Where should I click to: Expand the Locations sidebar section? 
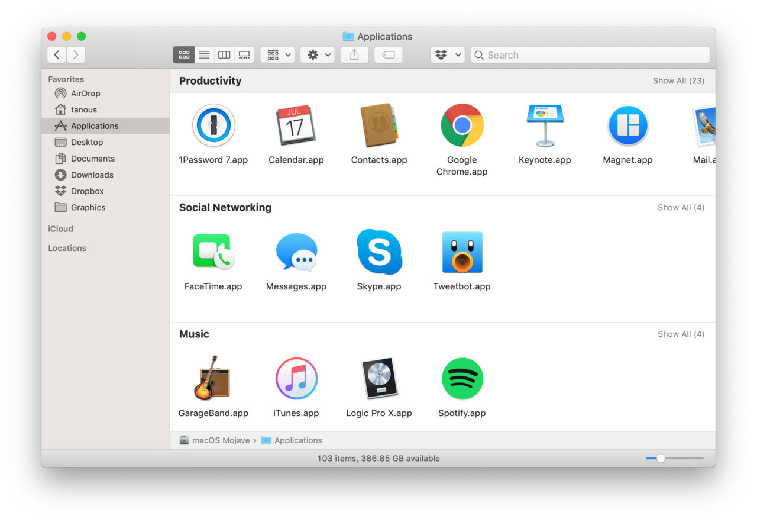67,248
